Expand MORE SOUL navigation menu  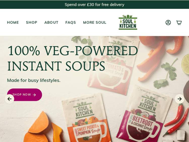tap(95, 22)
